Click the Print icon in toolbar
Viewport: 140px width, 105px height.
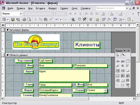pyautogui.click(x=24, y=20)
